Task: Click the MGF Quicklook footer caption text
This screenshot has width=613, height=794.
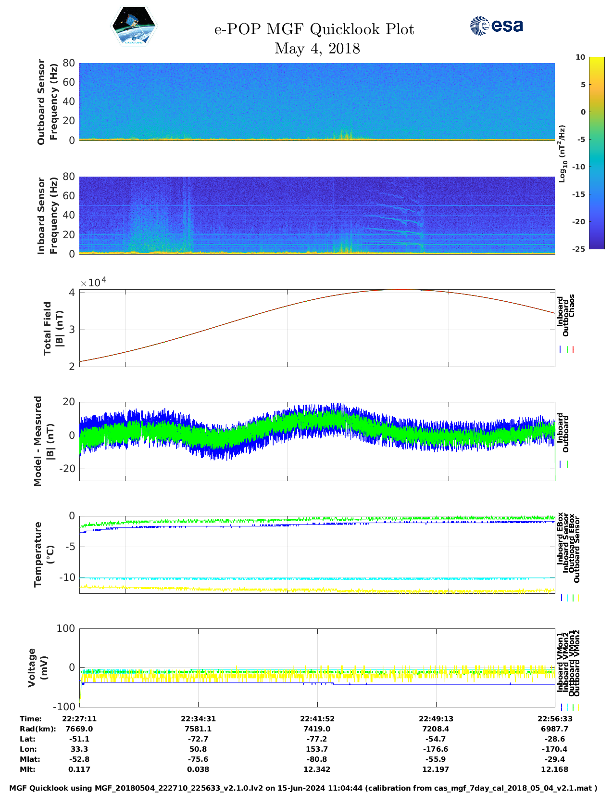Action: 303,788
